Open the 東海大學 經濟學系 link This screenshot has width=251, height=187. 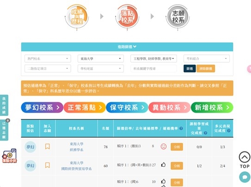77,147
